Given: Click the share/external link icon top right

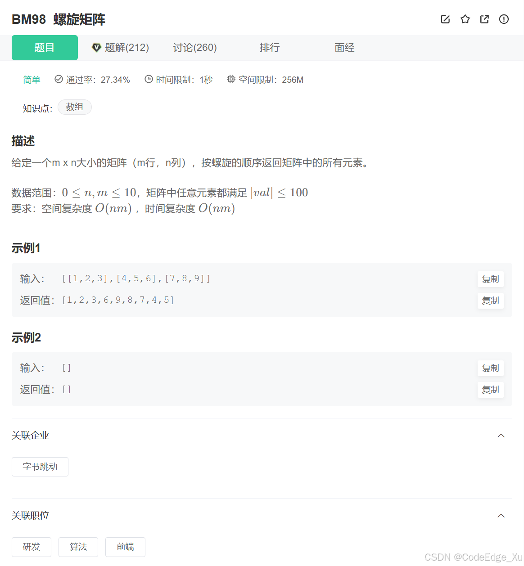Looking at the screenshot, I should [x=484, y=19].
